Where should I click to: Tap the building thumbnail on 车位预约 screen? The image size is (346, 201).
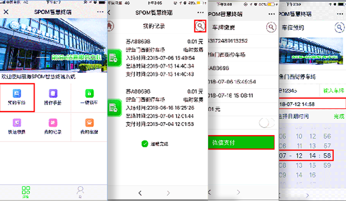point(311,51)
